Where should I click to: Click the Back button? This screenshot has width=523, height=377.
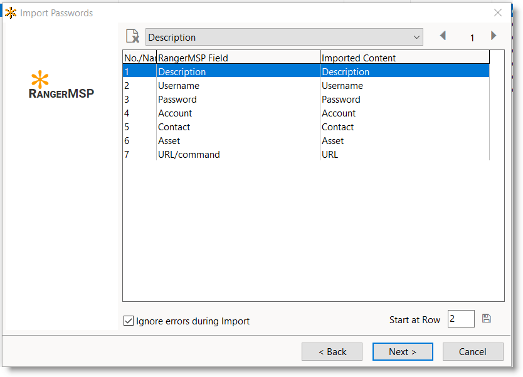pyautogui.click(x=332, y=352)
